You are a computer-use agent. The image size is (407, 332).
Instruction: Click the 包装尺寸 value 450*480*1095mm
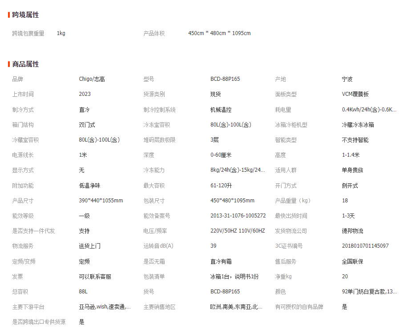pyautogui.click(x=232, y=201)
